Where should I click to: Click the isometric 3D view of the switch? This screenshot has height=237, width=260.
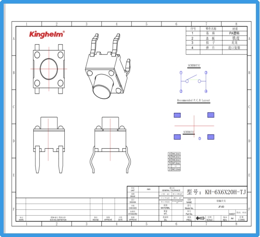point(108,66)
